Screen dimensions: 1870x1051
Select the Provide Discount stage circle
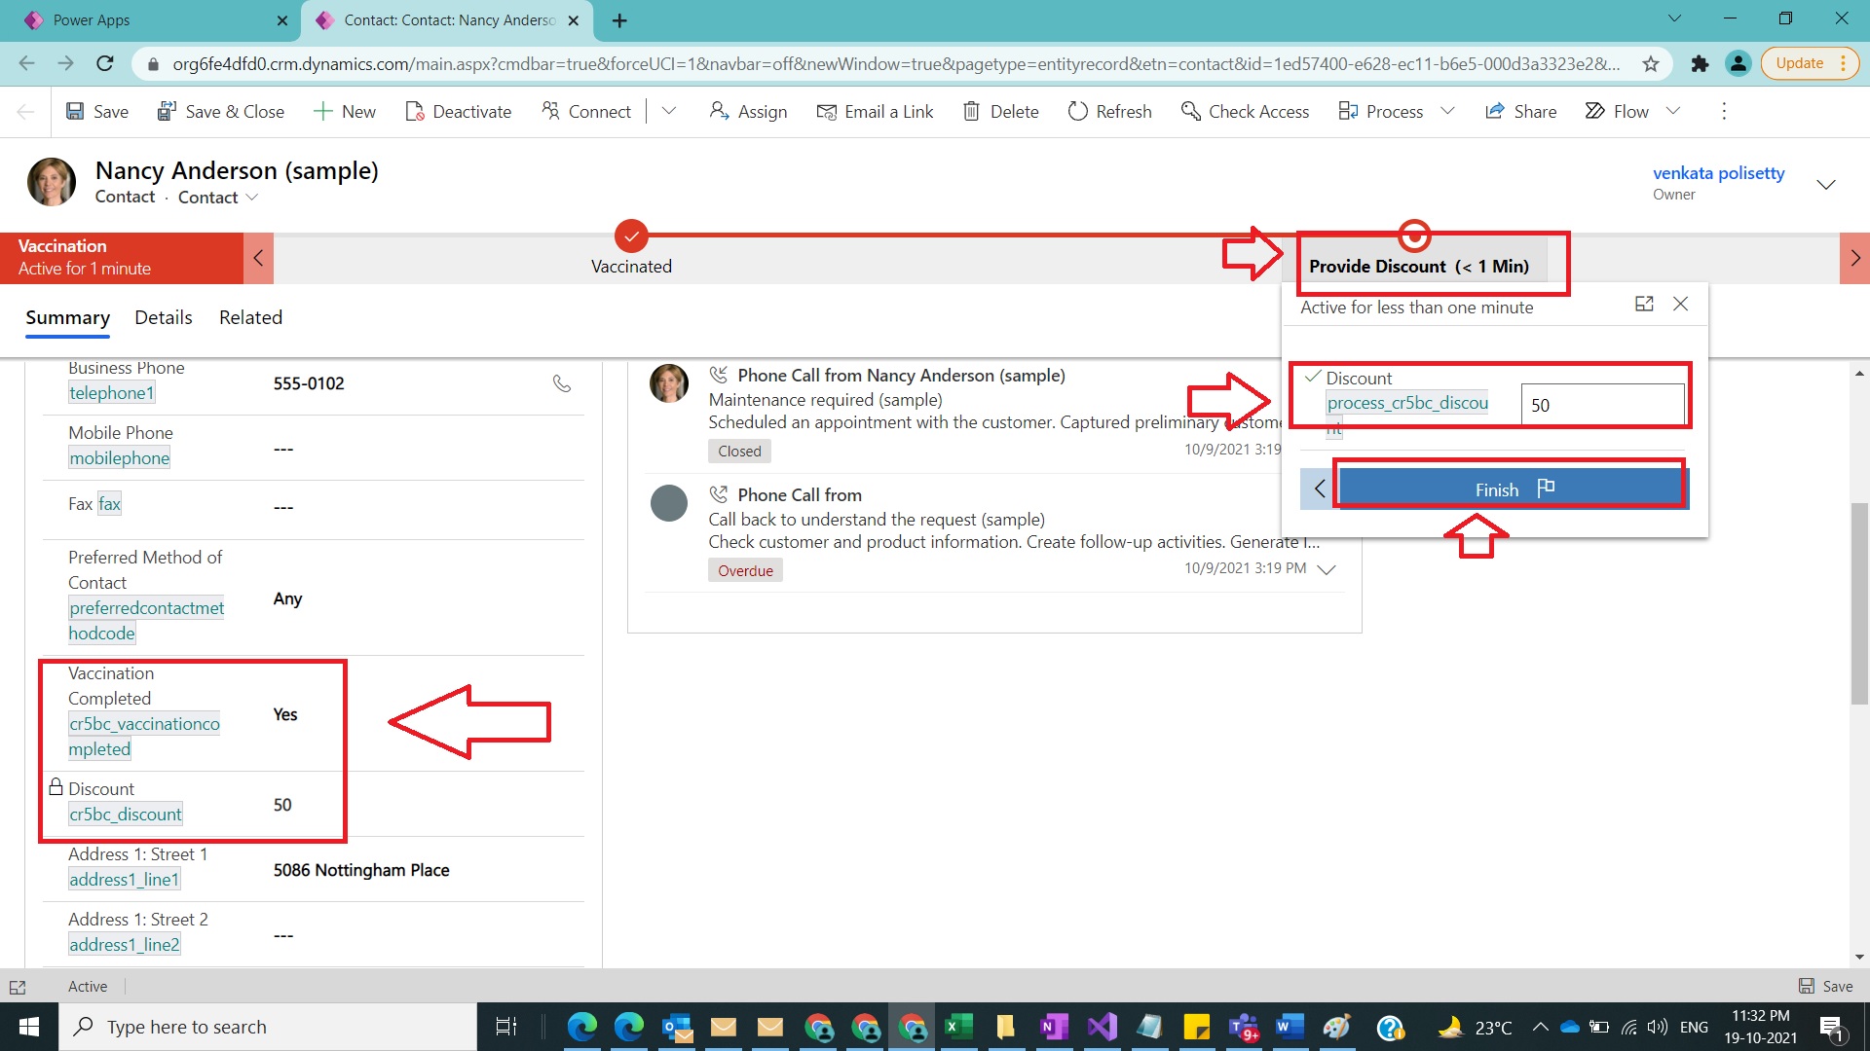pos(1414,236)
